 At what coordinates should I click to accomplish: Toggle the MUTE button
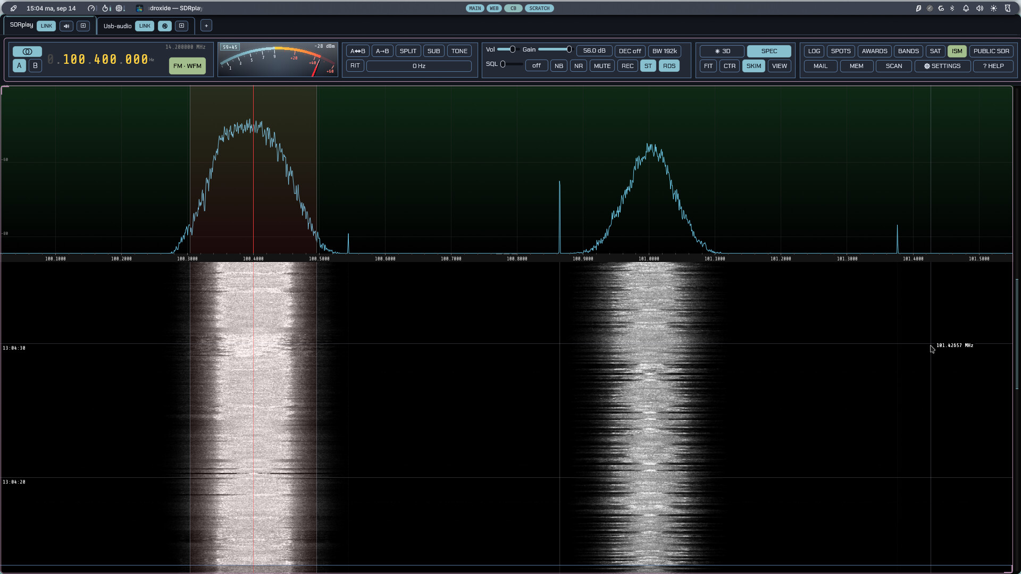(x=602, y=66)
